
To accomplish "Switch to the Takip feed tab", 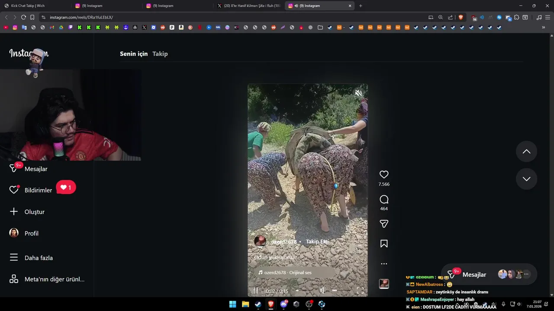I will pos(160,54).
